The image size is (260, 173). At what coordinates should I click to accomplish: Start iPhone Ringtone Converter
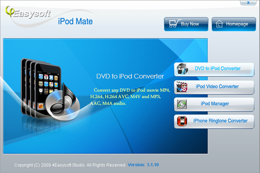click(x=214, y=121)
